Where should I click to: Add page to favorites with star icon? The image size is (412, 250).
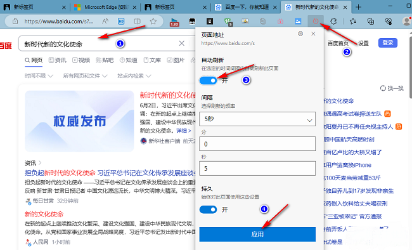pos(153,21)
